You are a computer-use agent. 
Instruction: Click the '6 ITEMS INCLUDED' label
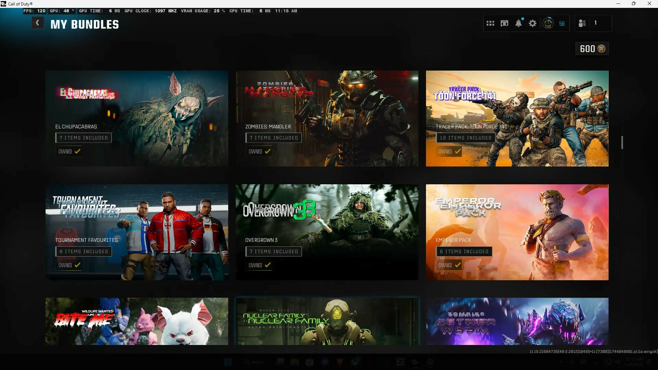[464, 251]
